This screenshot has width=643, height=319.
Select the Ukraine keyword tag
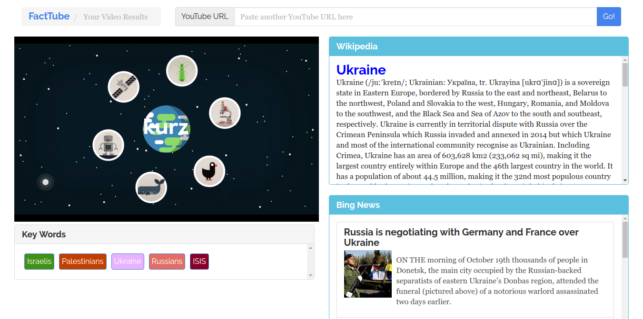click(128, 262)
